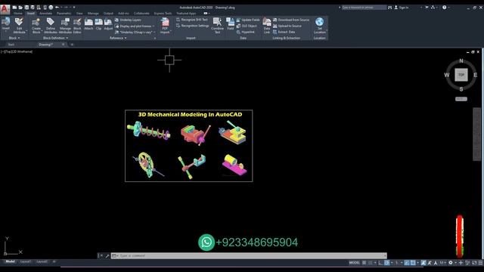484x272 pixels.
Task: Switch to the Annotate ribbon tab
Action: click(x=45, y=14)
